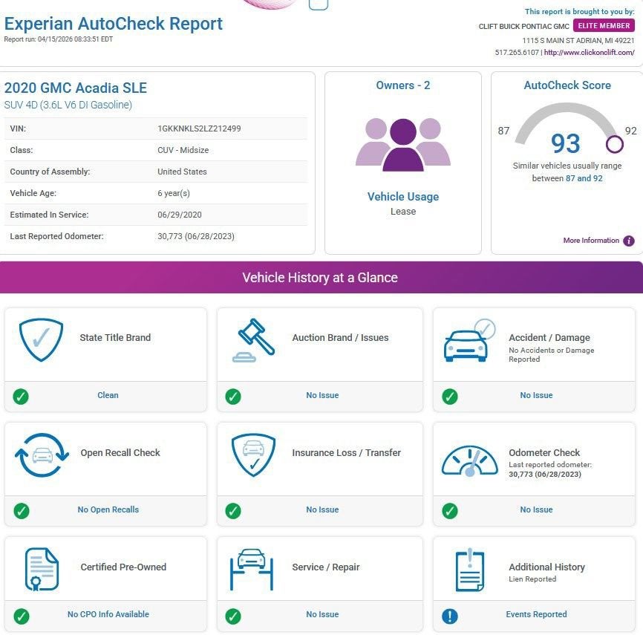This screenshot has height=635, width=643.
Task: Click the Odometer Check gauge icon
Action: click(x=470, y=460)
